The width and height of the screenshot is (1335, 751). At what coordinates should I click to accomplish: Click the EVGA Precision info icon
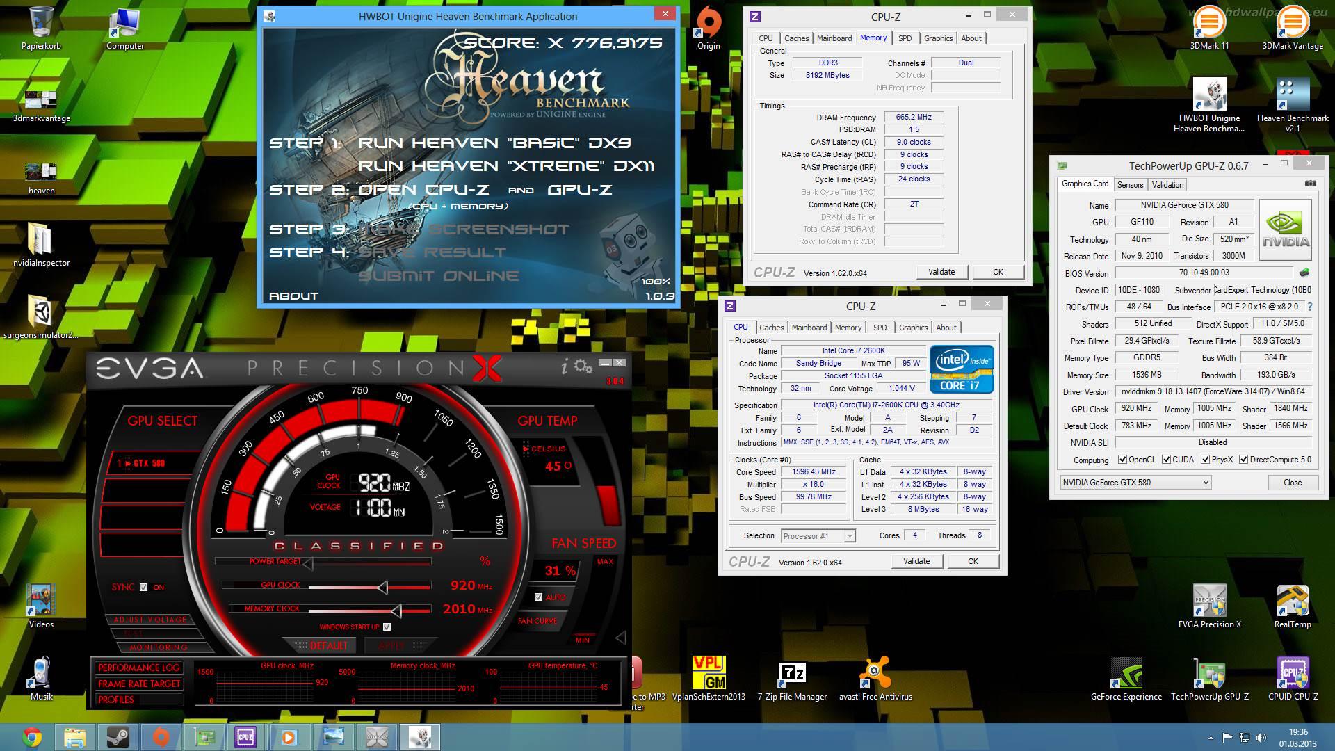[x=565, y=366]
